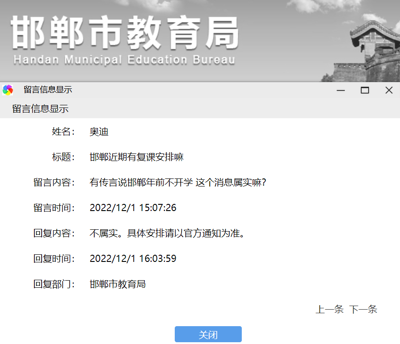This screenshot has width=400, height=344.
Task: Go to previous message via 上一条
Action: 329,309
